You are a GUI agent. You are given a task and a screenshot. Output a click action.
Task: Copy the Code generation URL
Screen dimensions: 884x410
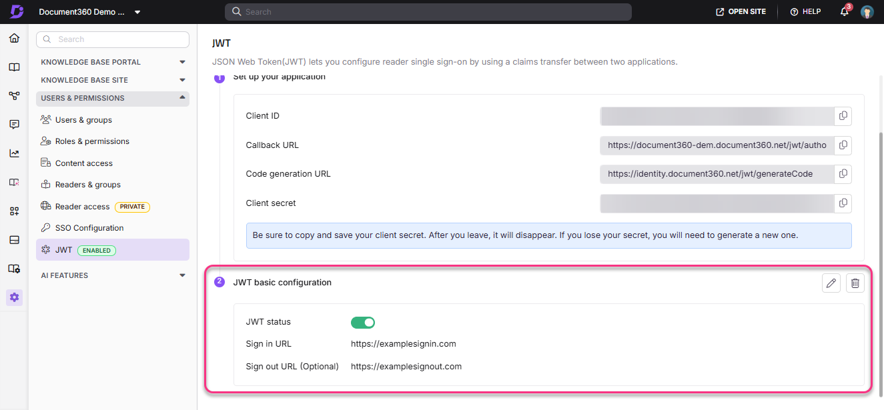pyautogui.click(x=843, y=174)
